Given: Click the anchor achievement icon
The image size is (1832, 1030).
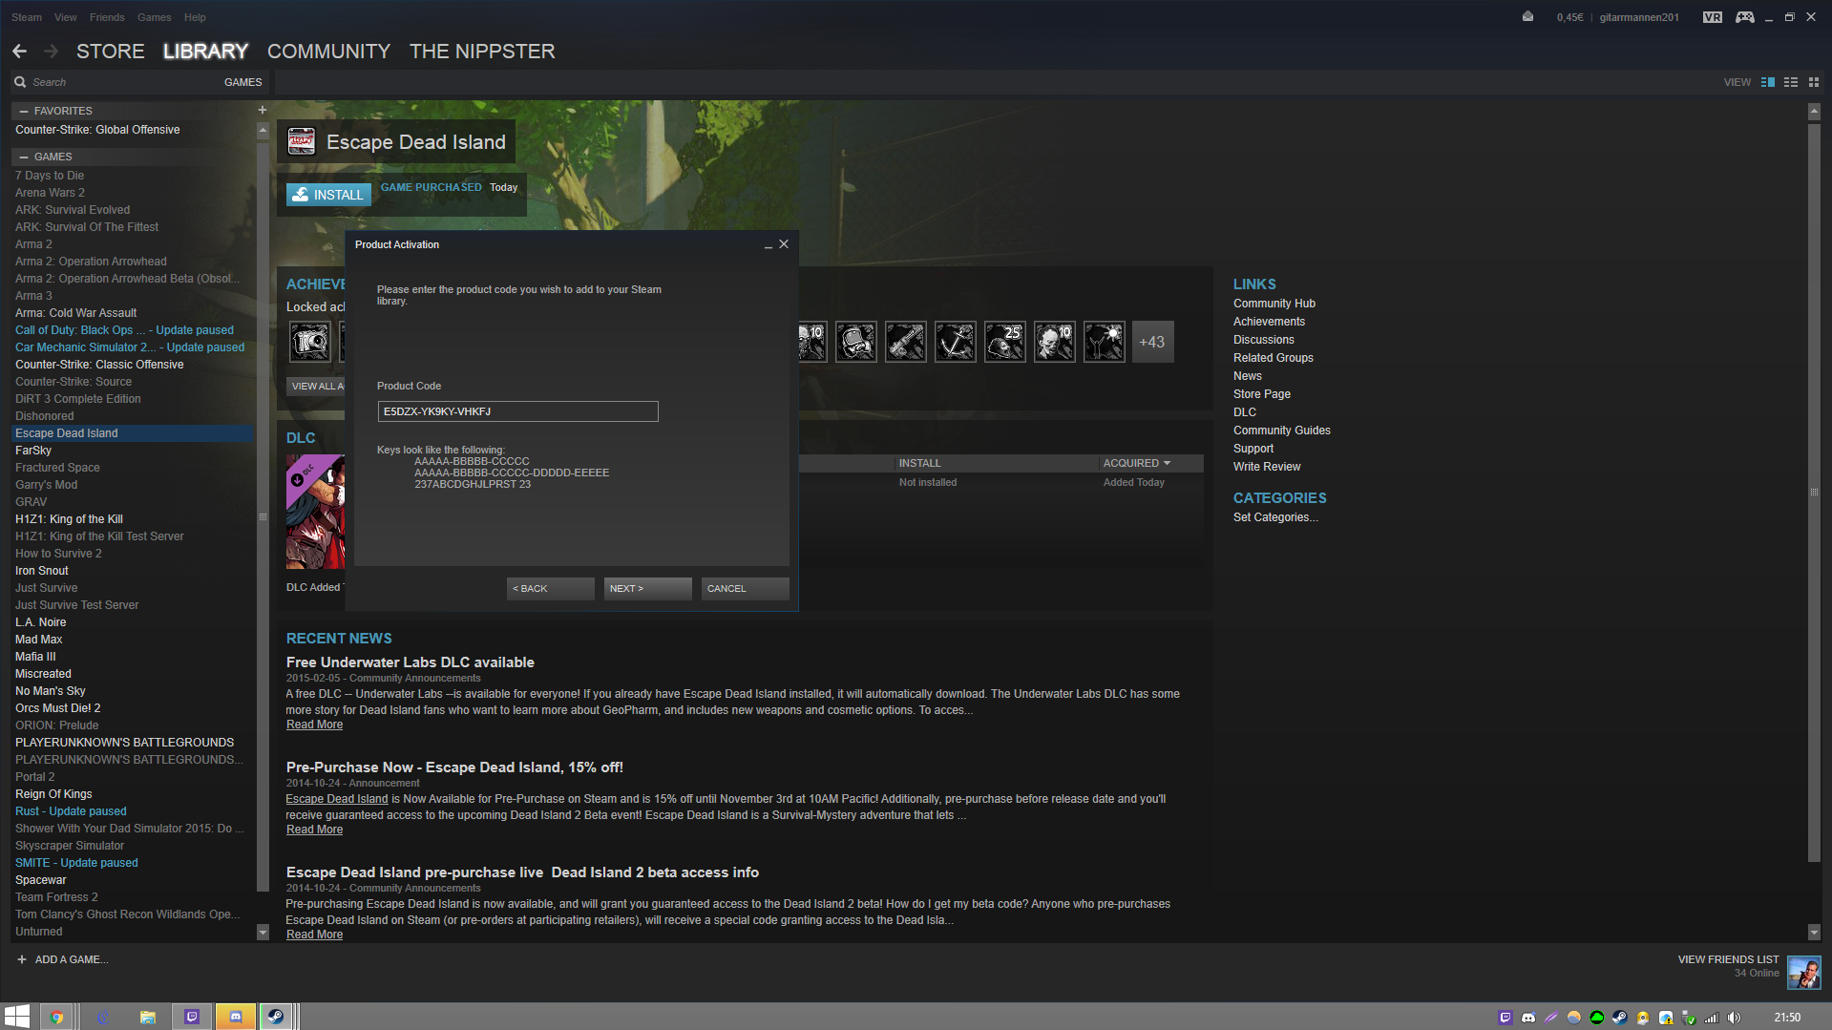Looking at the screenshot, I should pyautogui.click(x=956, y=342).
